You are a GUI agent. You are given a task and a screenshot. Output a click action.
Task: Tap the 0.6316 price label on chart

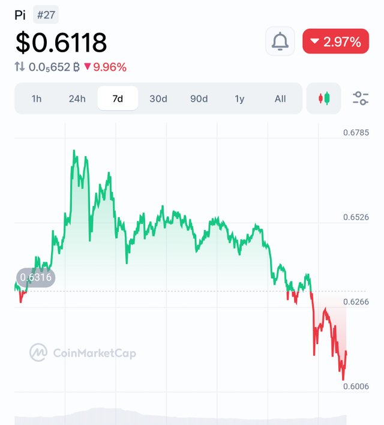click(36, 277)
